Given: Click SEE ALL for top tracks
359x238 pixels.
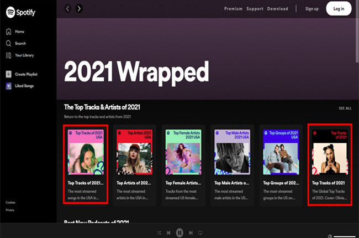Looking at the screenshot, I should point(345,108).
